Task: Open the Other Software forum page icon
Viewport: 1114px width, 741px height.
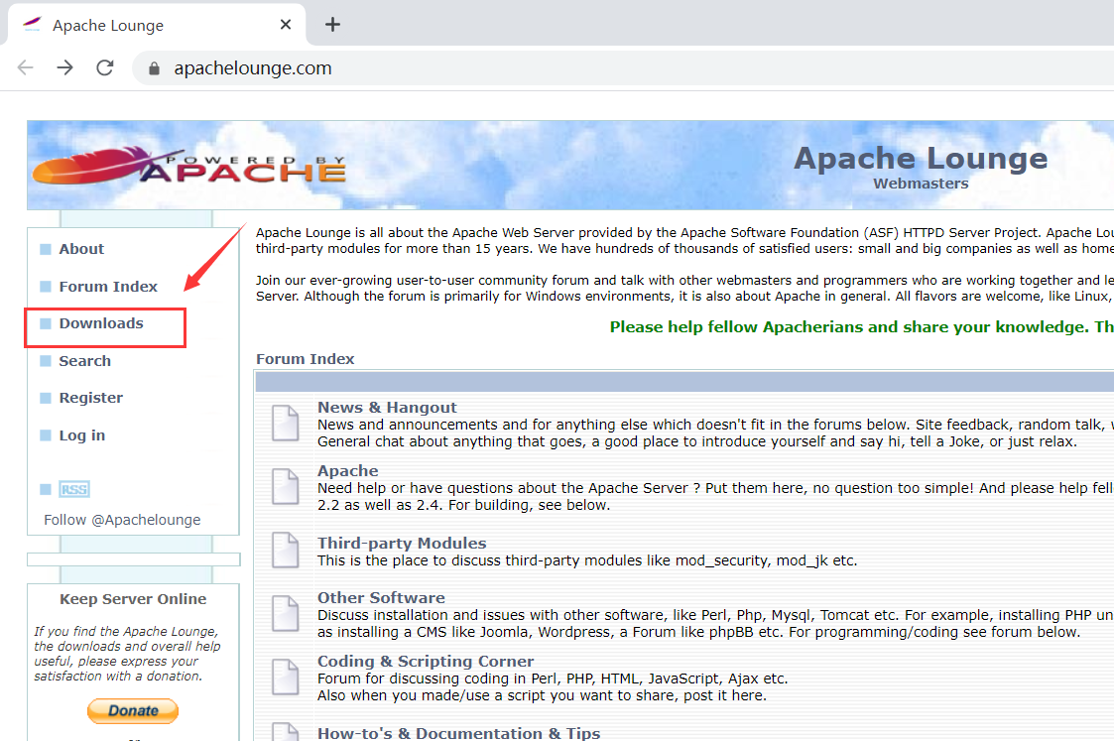Action: tap(285, 613)
